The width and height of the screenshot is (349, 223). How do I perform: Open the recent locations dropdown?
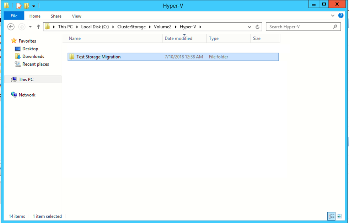point(31,27)
